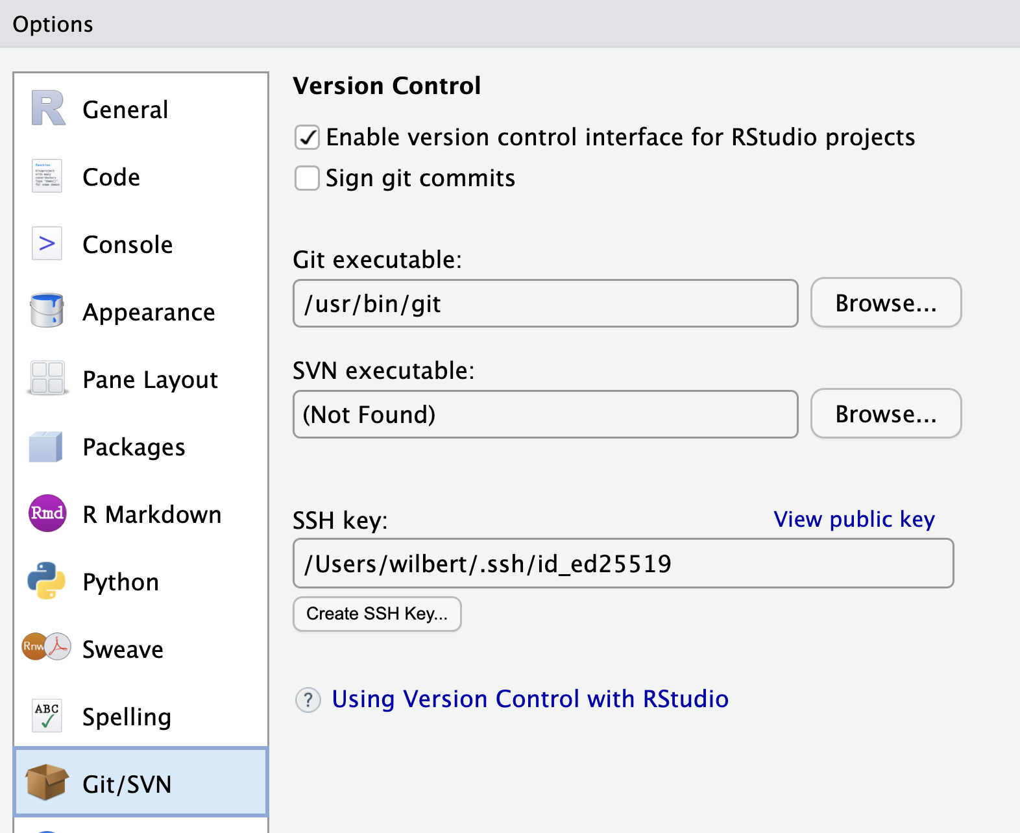Select the Code document icon
1020x833 pixels.
point(47,176)
